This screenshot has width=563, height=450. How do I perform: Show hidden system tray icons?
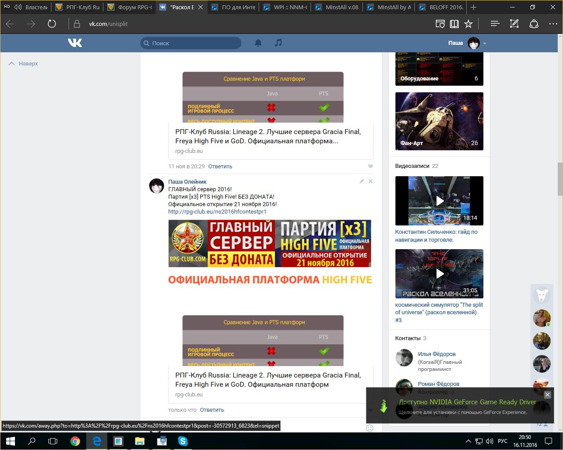[468, 441]
